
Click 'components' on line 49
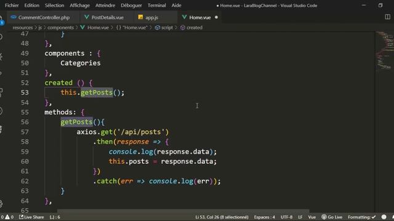click(x=65, y=53)
